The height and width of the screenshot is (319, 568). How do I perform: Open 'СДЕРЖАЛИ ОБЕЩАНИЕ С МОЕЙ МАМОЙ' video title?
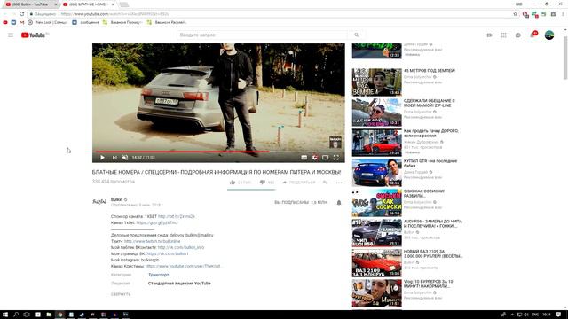coord(430,103)
